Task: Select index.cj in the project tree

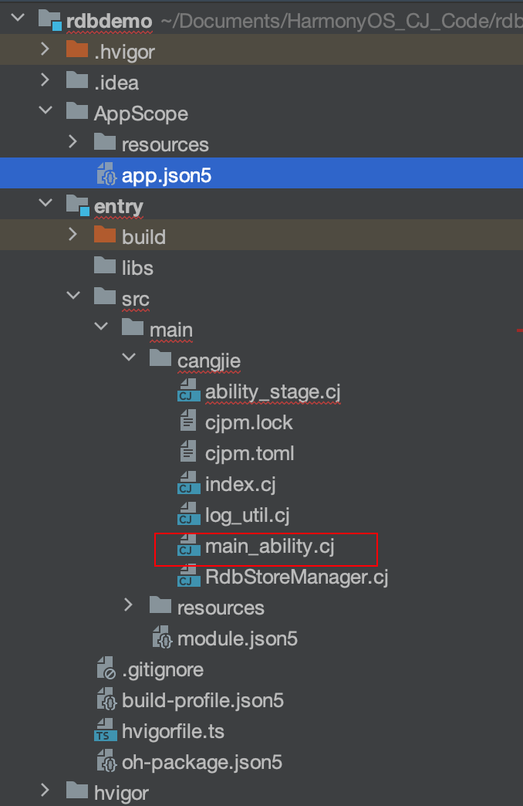Action: tap(240, 485)
